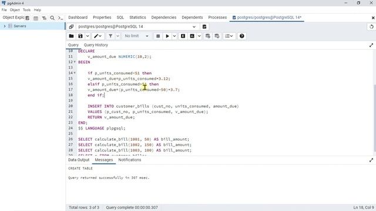Open the execute options dropdown arrow
The width and height of the screenshot is (376, 211).
(174, 36)
